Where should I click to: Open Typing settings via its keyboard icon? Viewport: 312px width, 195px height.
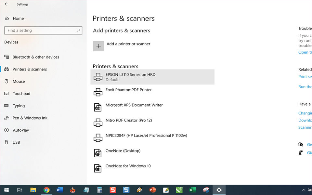click(7, 106)
